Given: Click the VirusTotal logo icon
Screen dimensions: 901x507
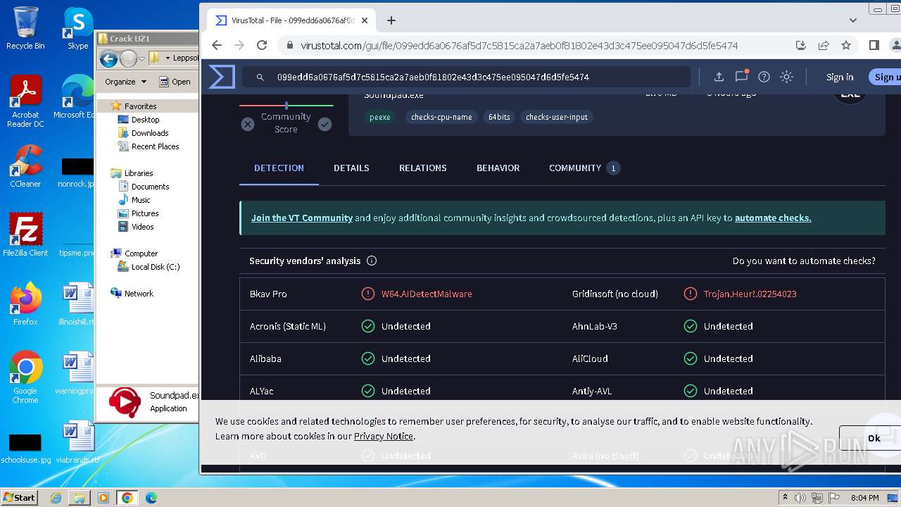Looking at the screenshot, I should point(222,77).
